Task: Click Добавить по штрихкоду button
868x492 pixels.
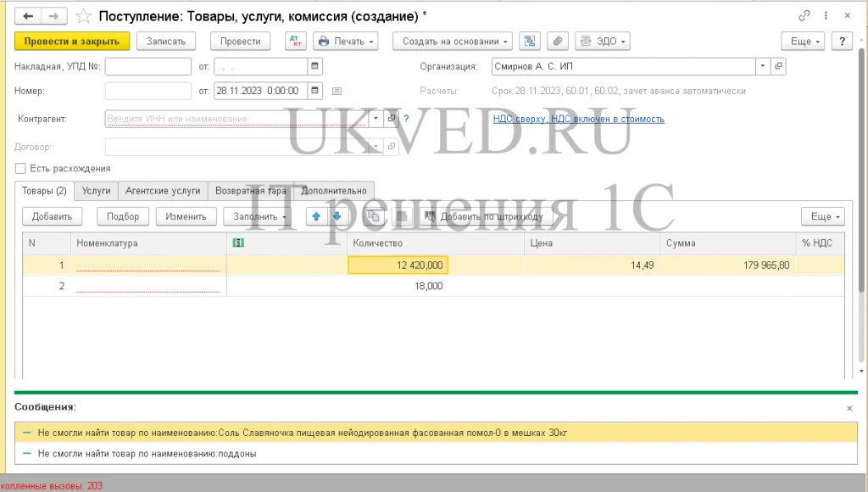Action: tap(485, 216)
